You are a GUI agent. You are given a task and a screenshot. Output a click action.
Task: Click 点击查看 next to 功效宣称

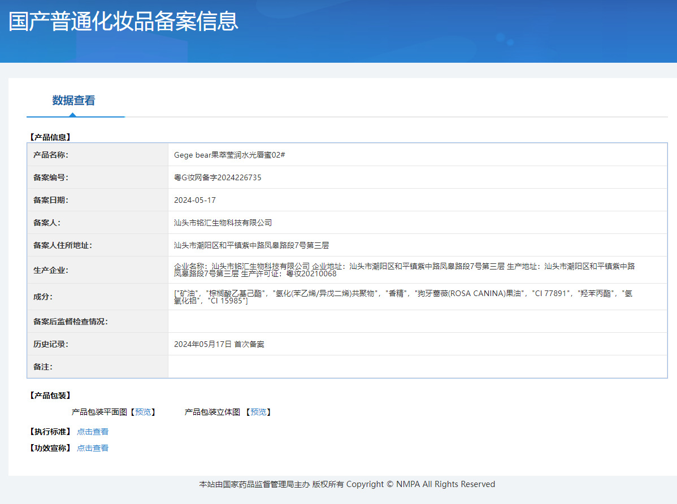93,448
